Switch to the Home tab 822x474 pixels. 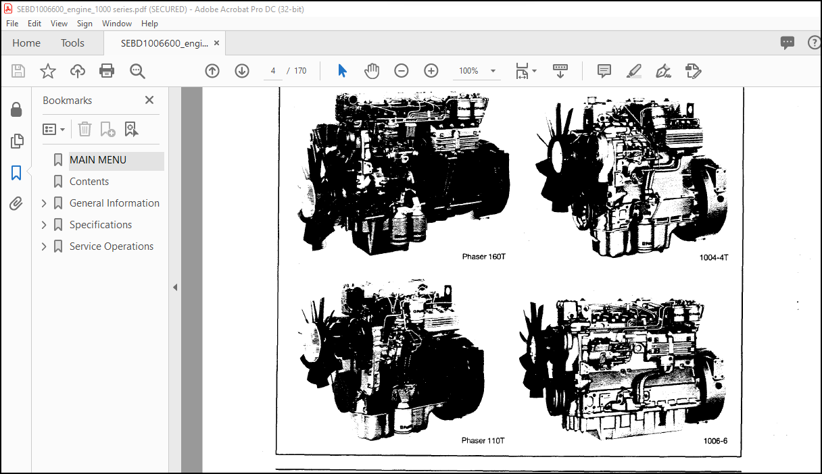(26, 43)
